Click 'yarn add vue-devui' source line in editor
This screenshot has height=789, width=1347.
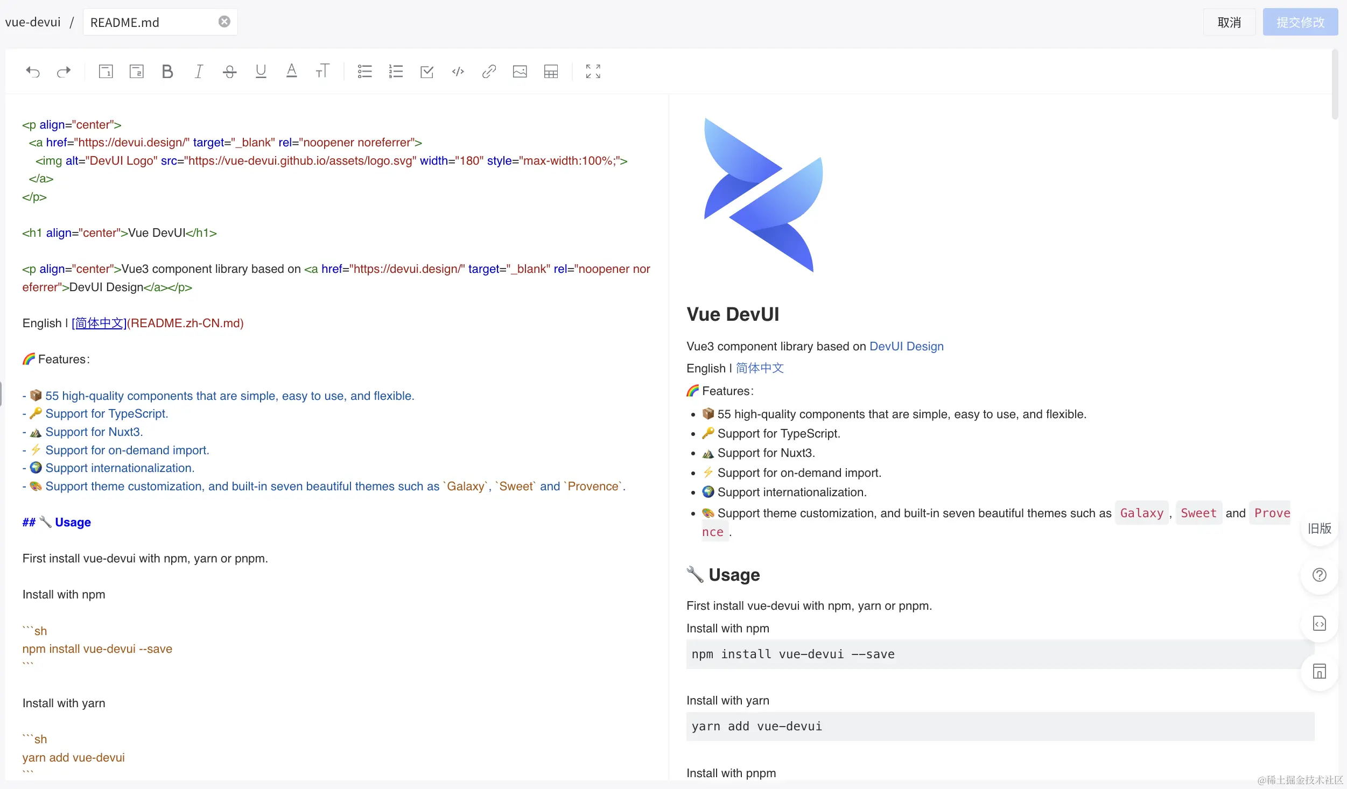pyautogui.click(x=74, y=757)
